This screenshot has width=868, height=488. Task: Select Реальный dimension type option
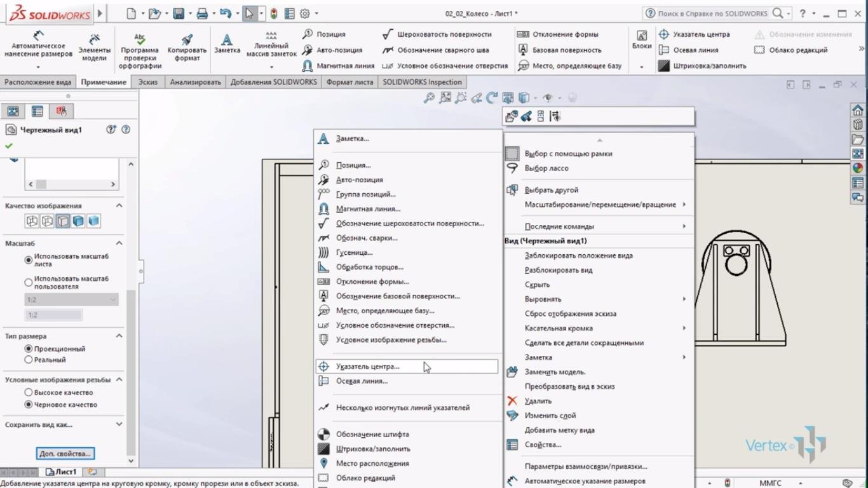(29, 360)
